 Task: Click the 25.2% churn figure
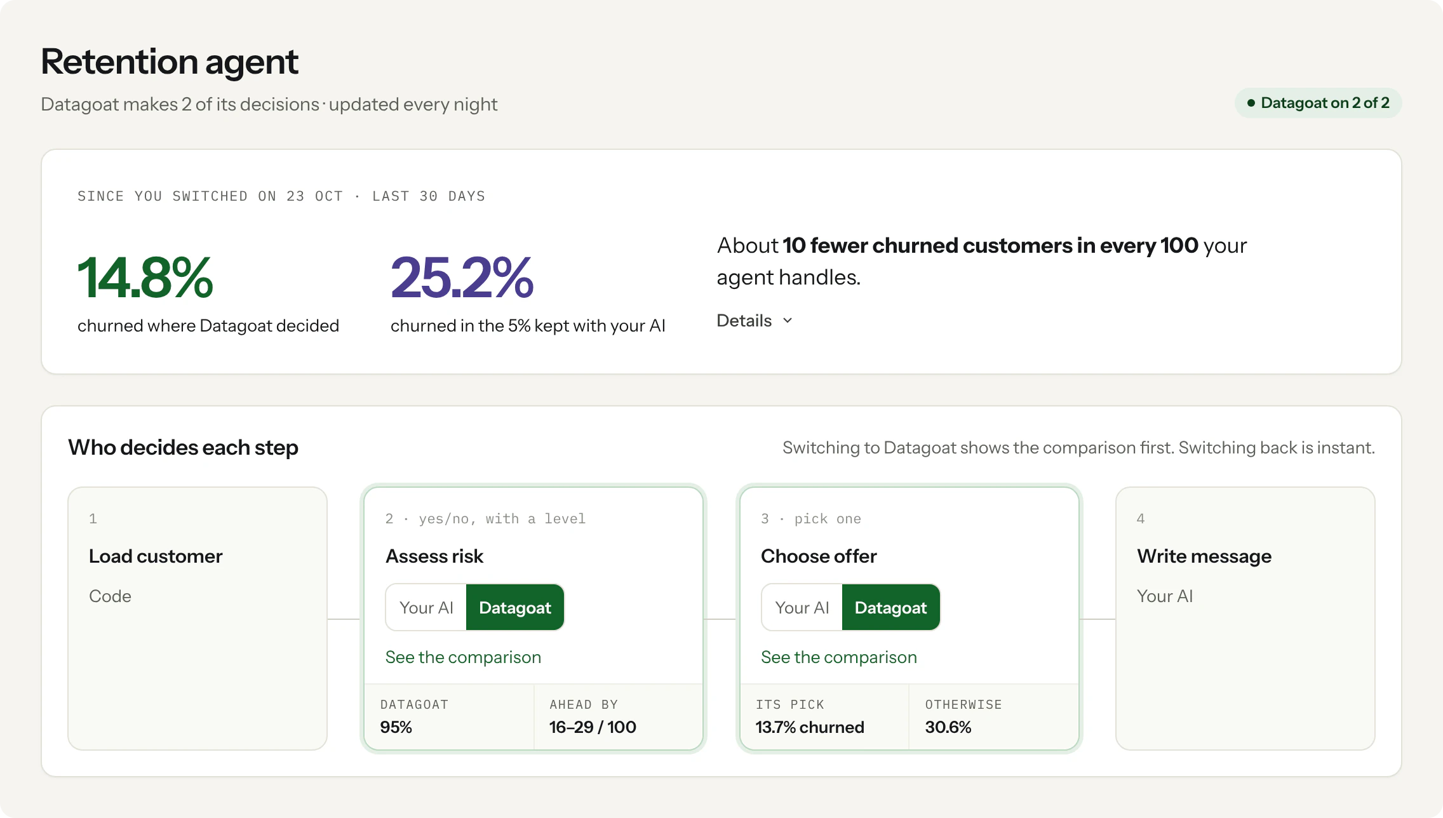462,278
